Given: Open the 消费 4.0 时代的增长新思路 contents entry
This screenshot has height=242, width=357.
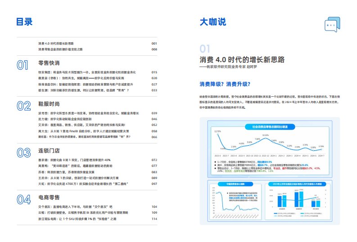Looking at the screenshot, I should 59,44.
